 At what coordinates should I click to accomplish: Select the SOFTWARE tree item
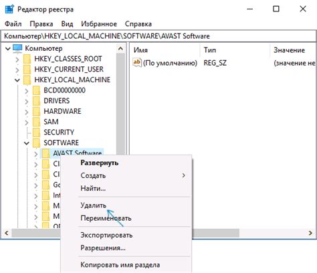62,143
